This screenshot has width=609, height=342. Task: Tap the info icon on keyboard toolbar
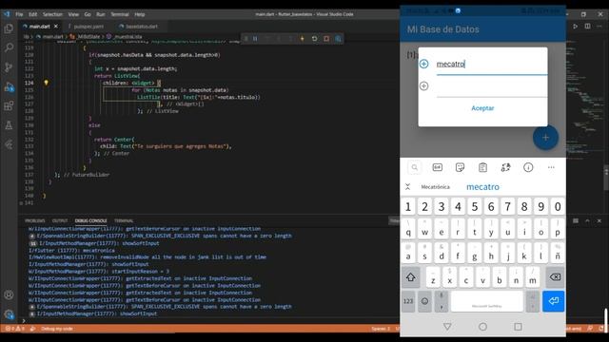[x=528, y=167]
